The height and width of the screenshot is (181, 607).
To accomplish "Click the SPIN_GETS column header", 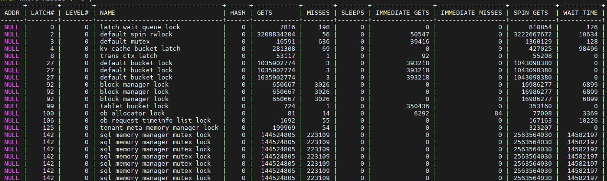I will tap(530, 12).
